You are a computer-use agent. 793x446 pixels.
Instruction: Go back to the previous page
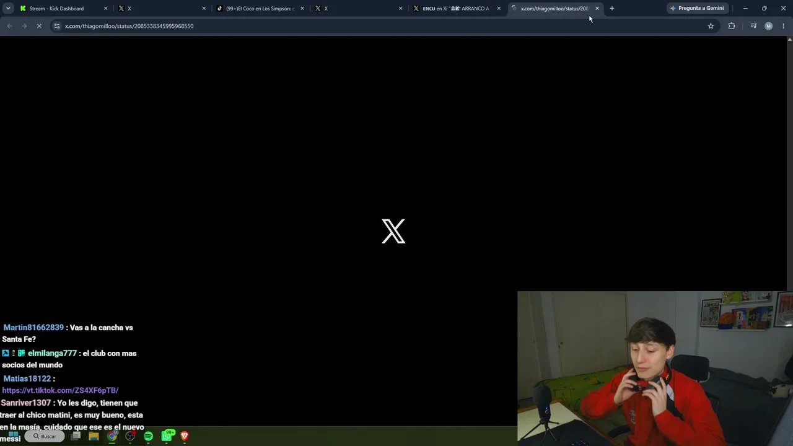coord(9,26)
